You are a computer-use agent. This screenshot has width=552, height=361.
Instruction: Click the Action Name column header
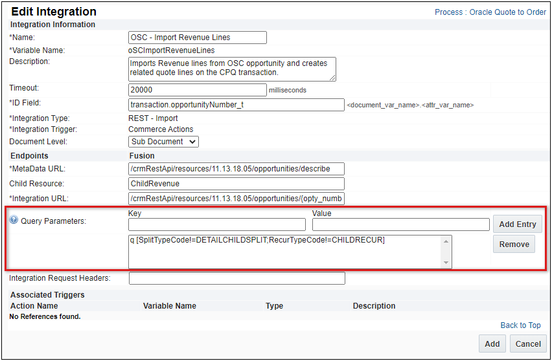point(34,306)
